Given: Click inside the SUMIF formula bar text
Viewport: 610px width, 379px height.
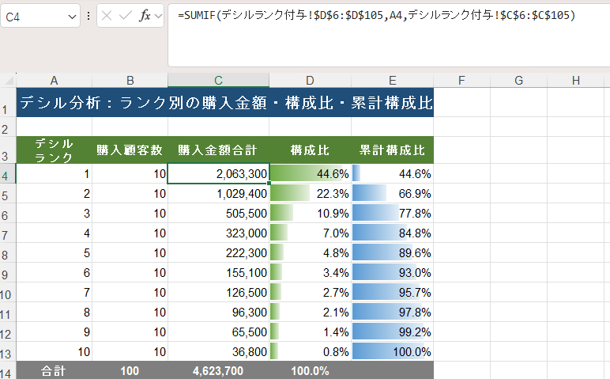Looking at the screenshot, I should tap(377, 16).
